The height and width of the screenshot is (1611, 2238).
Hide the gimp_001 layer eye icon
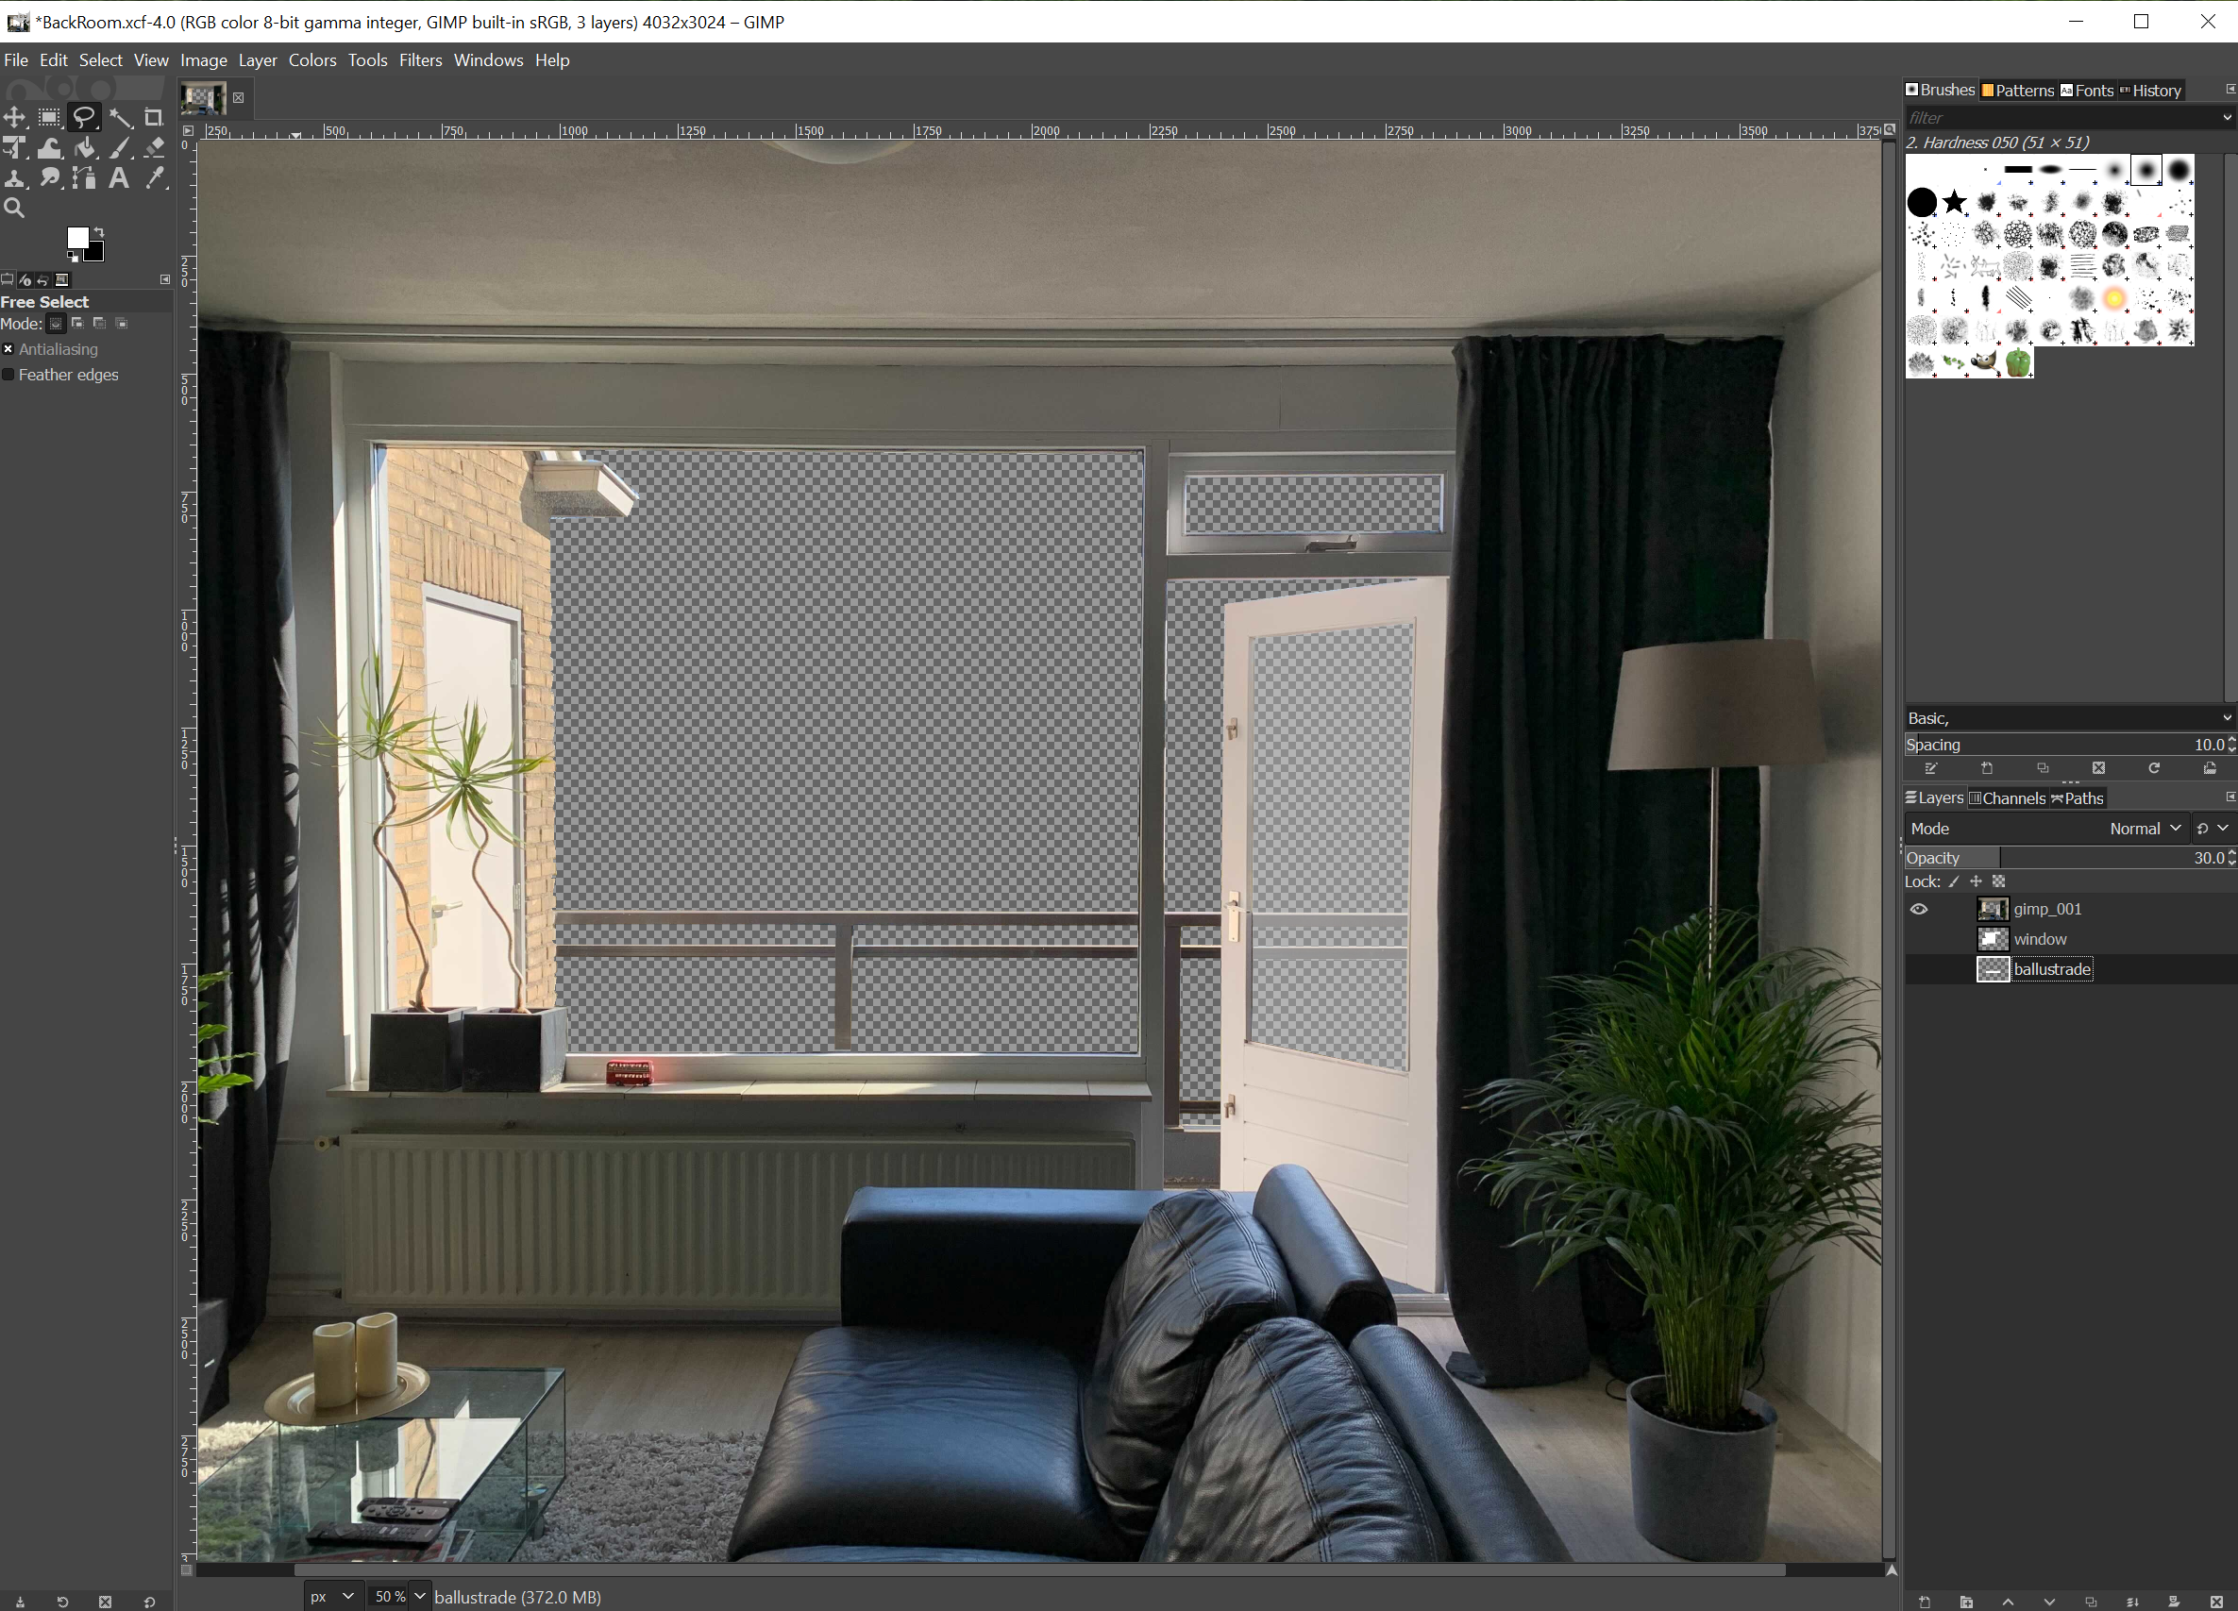1918,909
